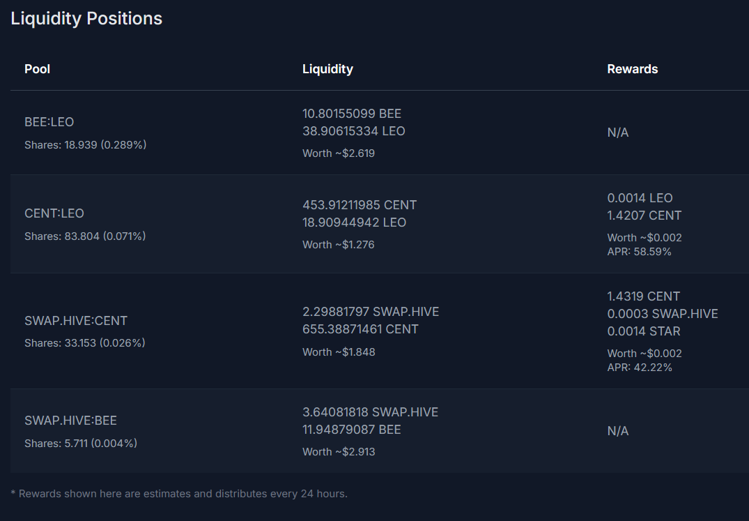The height and width of the screenshot is (521, 749).
Task: Select the CENT:LEO pool name
Action: (x=54, y=213)
